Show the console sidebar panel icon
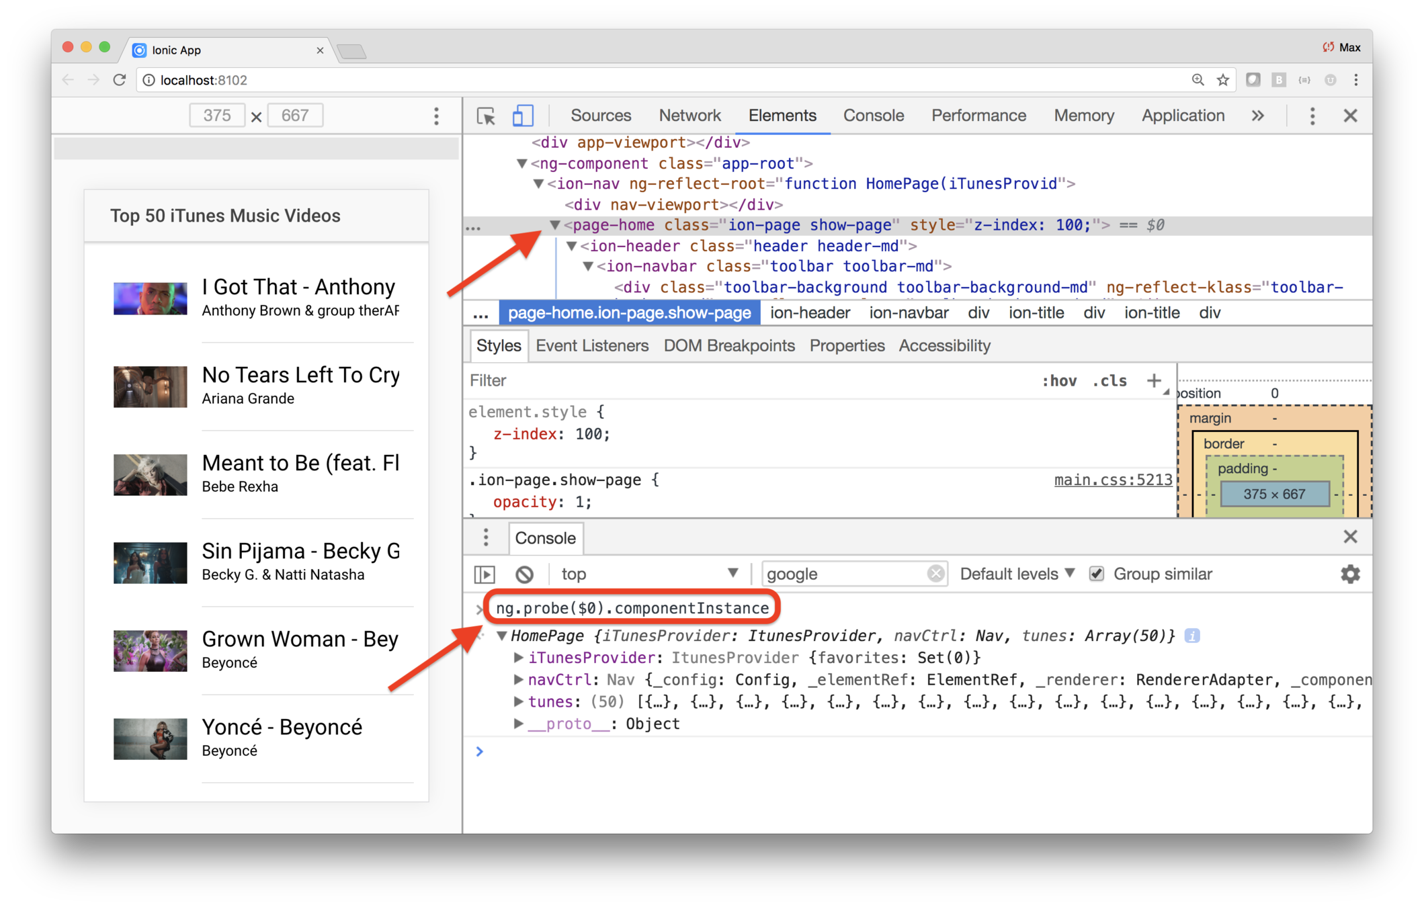 pyautogui.click(x=485, y=574)
